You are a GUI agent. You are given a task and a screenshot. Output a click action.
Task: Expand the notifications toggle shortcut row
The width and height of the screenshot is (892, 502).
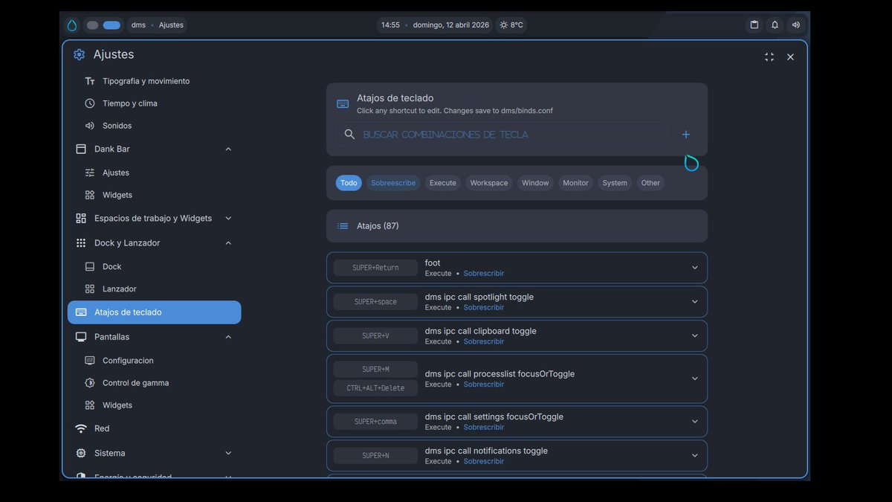click(695, 456)
